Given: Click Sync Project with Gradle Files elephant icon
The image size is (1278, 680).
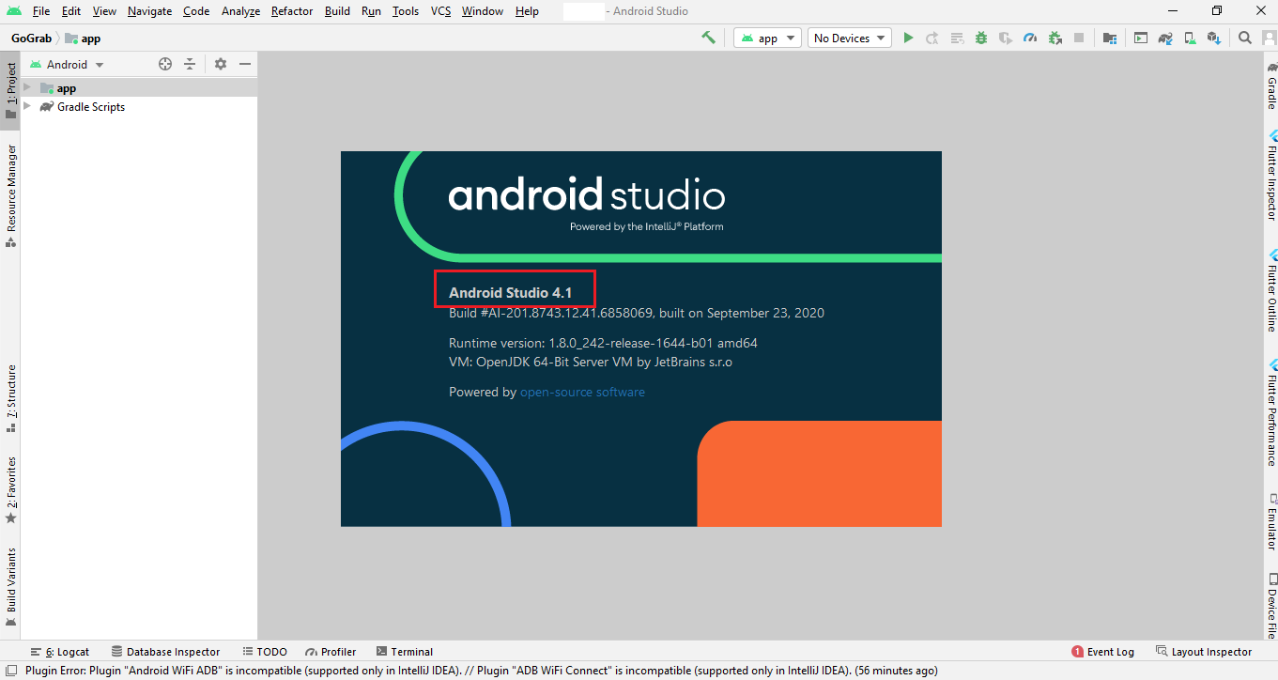Looking at the screenshot, I should click(x=1165, y=38).
